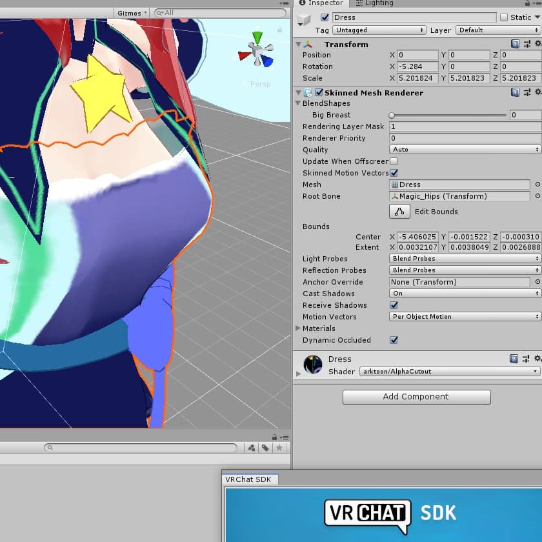Click the Big Breast blendshape slider
Viewport: 542px width, 542px height.
click(x=448, y=115)
